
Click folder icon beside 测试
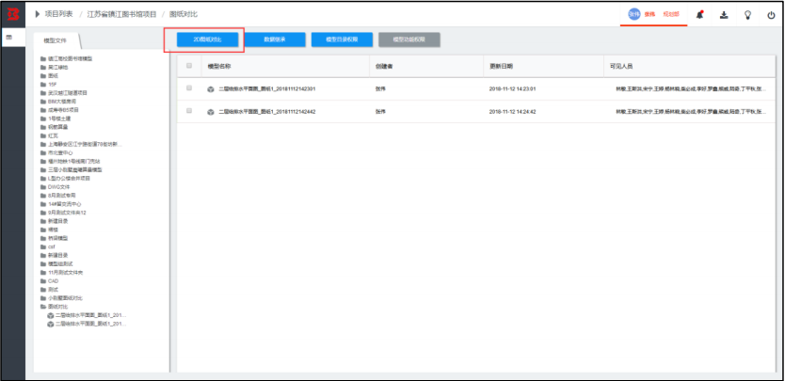[x=43, y=290]
